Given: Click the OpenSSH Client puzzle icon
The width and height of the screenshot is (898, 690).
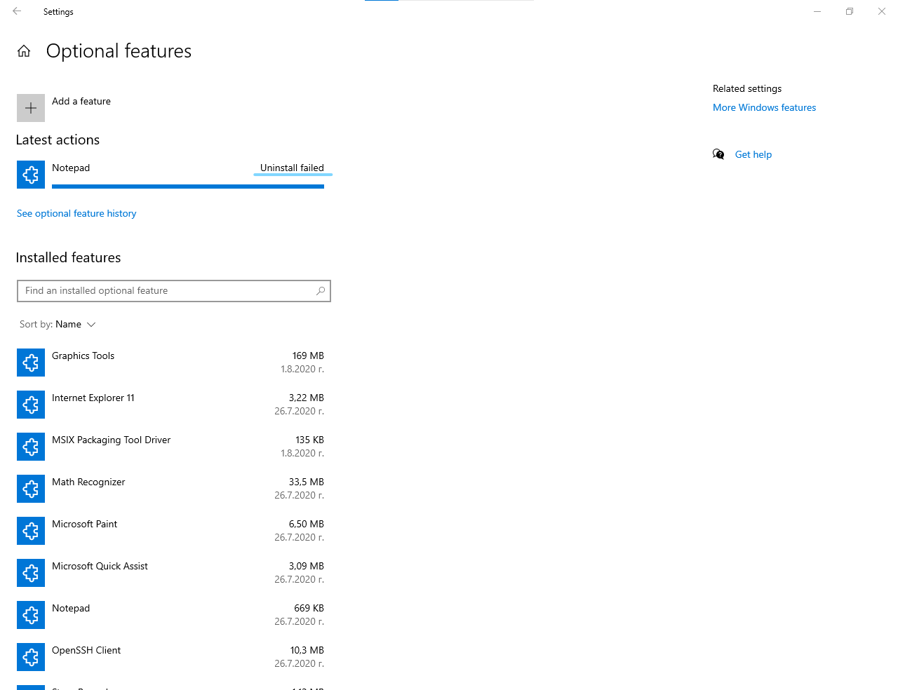Looking at the screenshot, I should (x=31, y=657).
